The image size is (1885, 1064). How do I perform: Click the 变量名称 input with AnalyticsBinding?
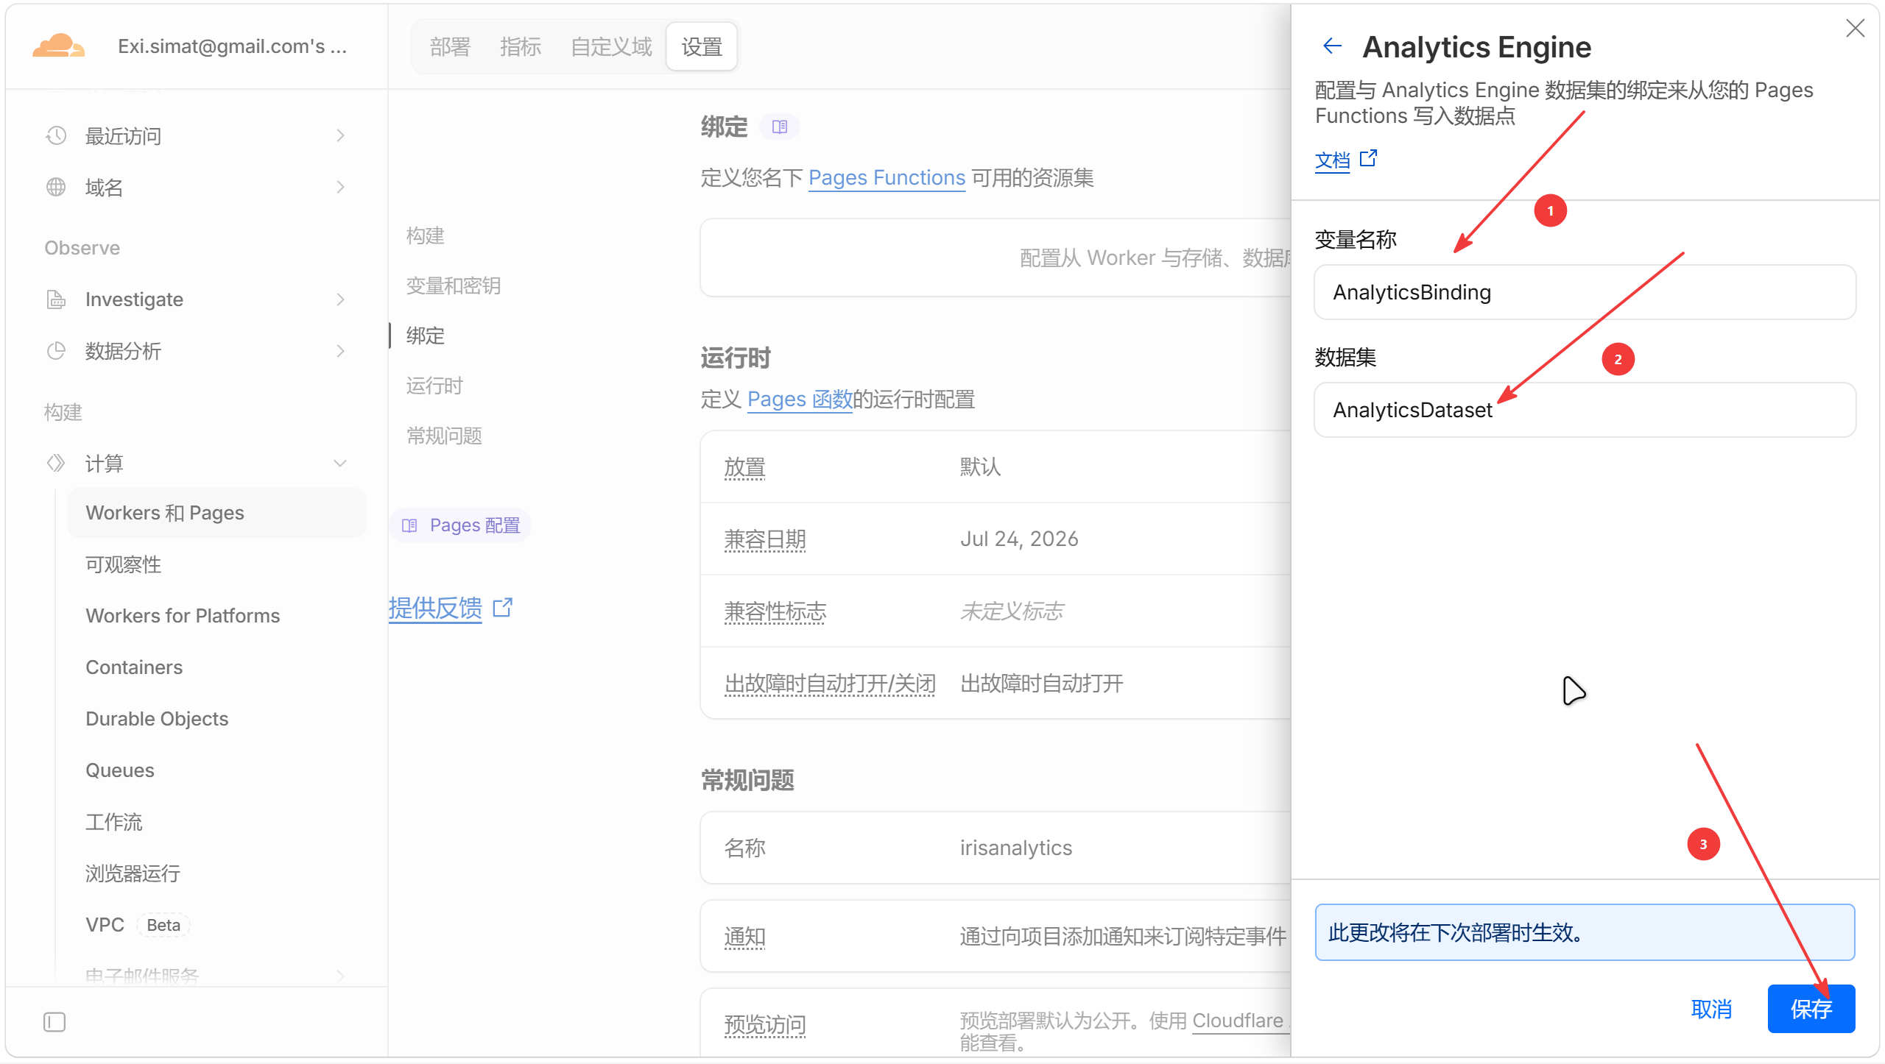(1585, 292)
